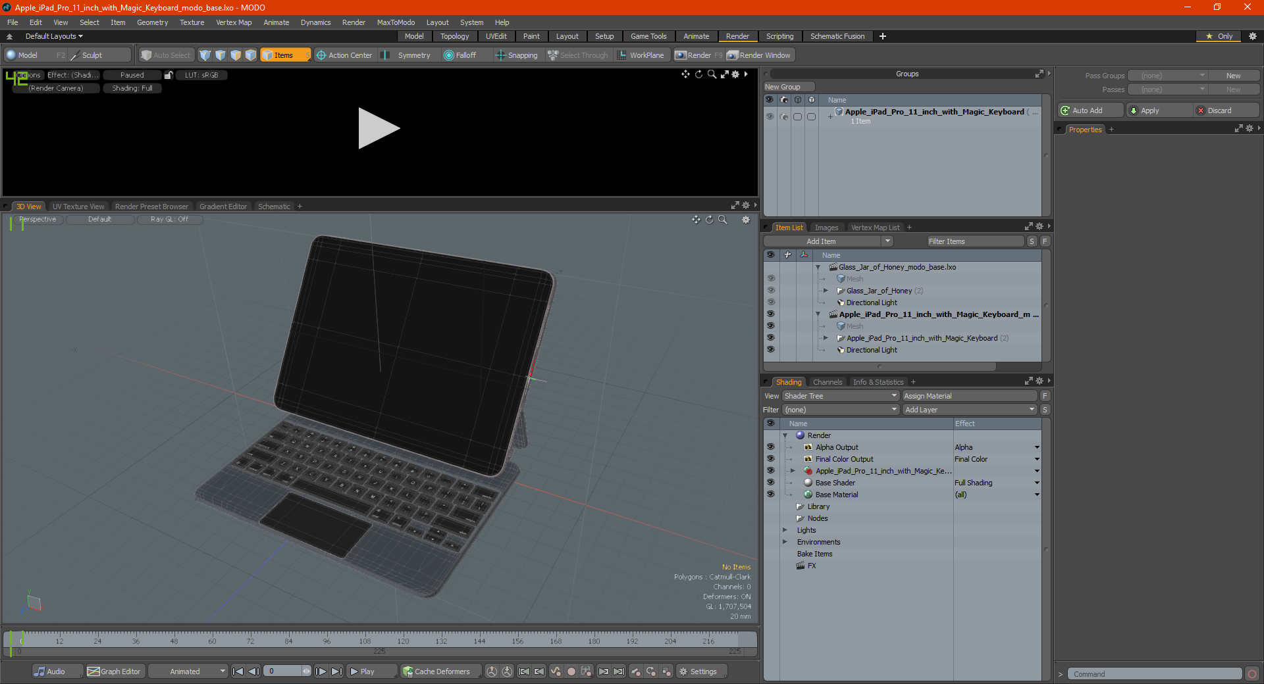Switch to the UVEdit layout tab

496,36
